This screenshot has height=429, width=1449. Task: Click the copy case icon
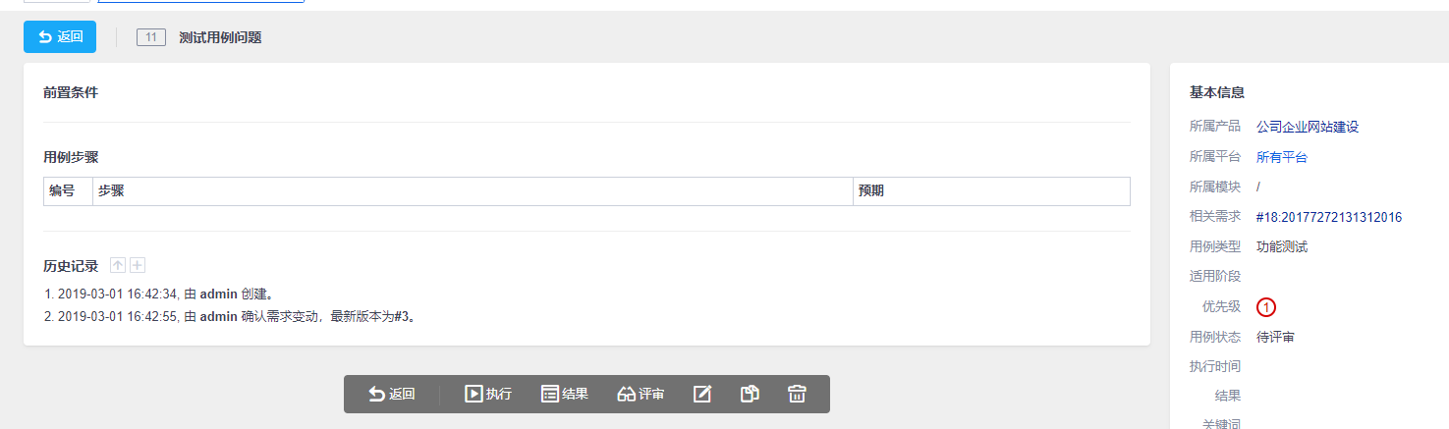[x=750, y=394]
